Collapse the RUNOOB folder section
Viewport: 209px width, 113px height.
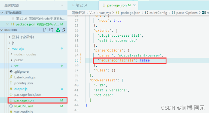pos(2,30)
